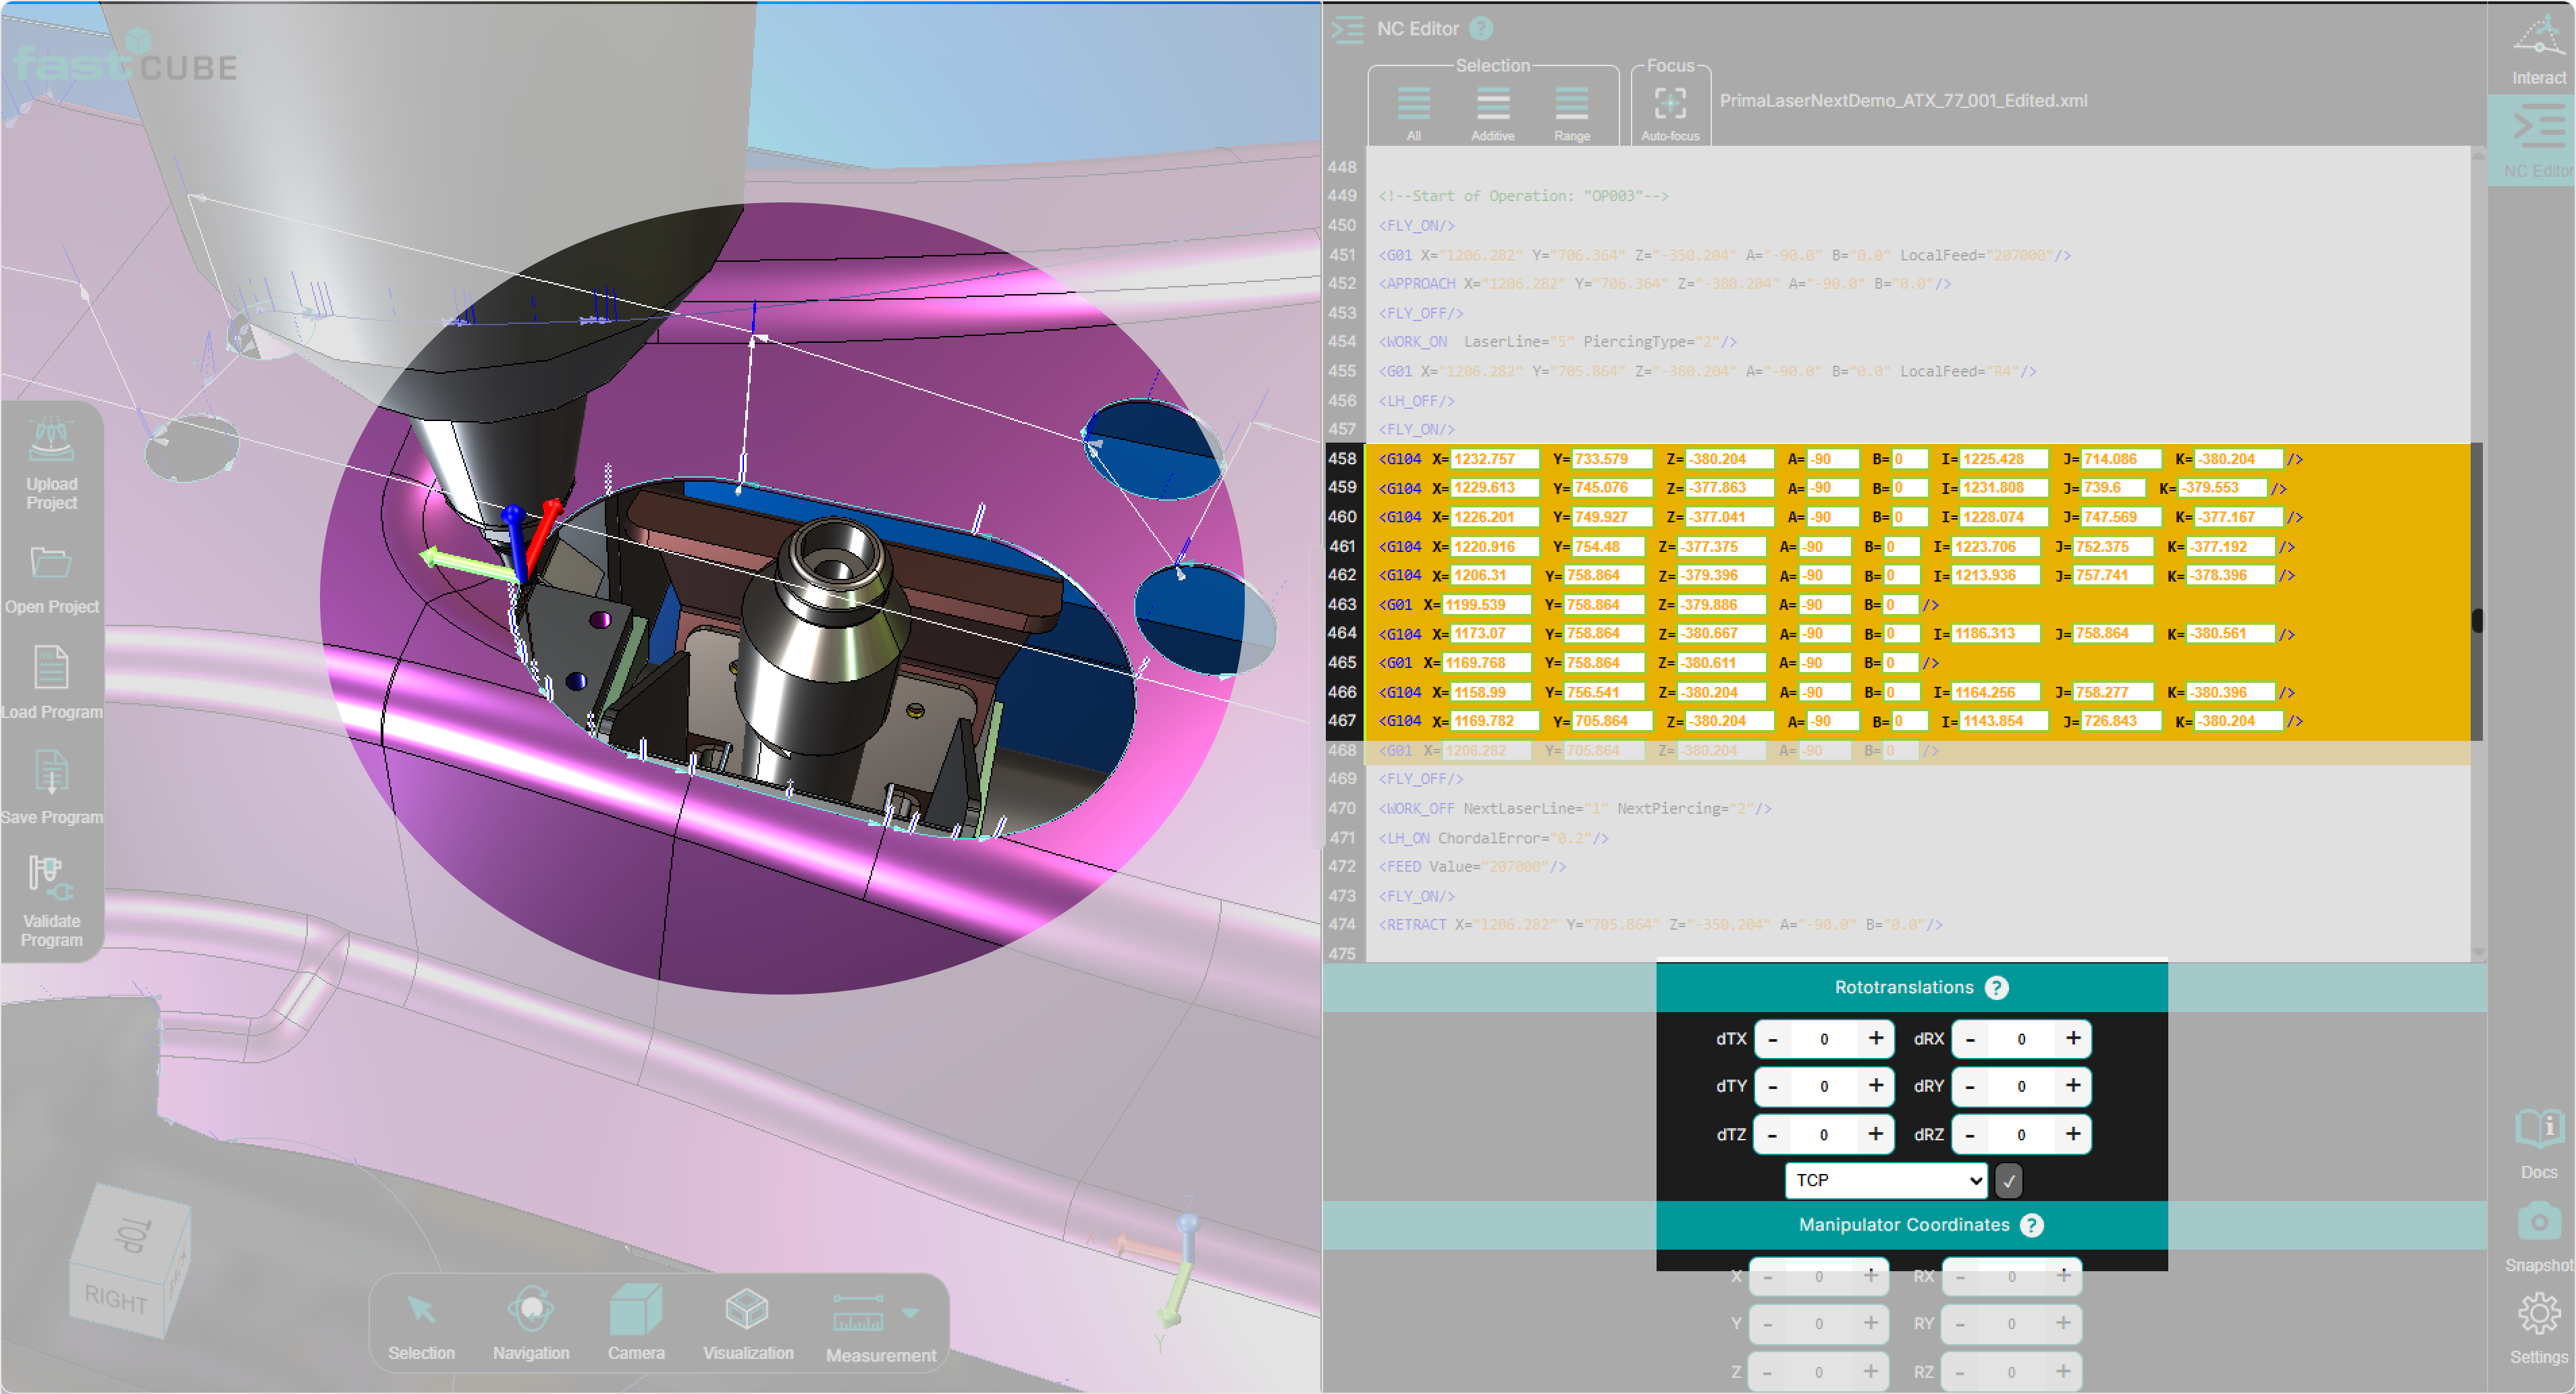
Task: Click the NC Editor collapse icon
Action: point(1347,29)
